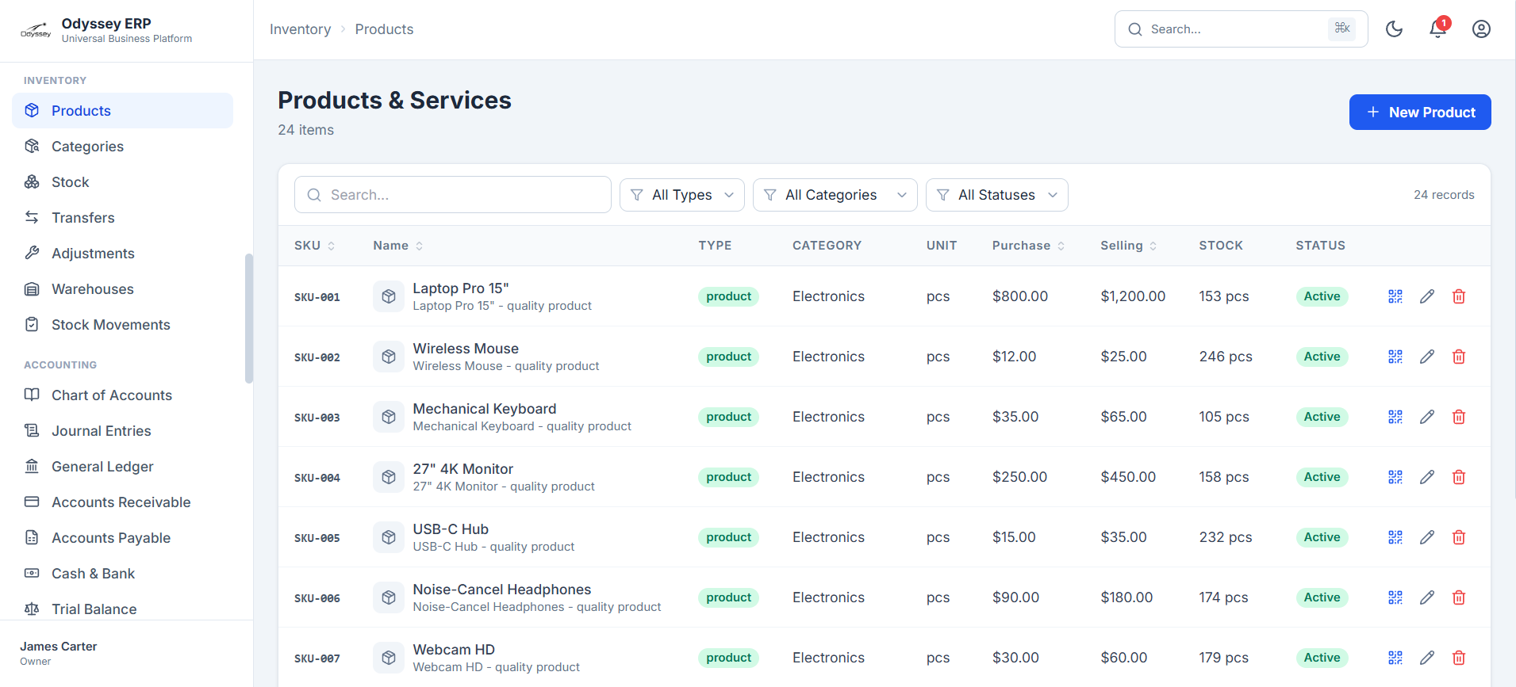Focus the products table Search field
The height and width of the screenshot is (687, 1516).
pos(453,195)
